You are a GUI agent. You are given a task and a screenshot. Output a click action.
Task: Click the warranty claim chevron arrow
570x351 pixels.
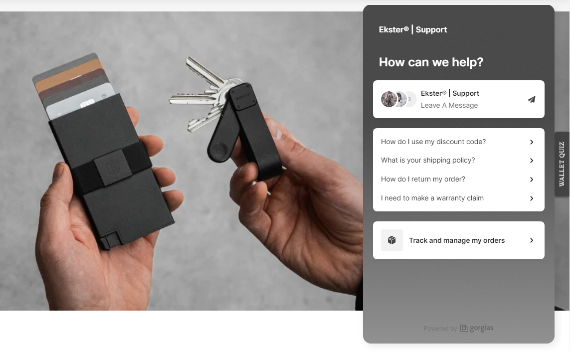(532, 198)
